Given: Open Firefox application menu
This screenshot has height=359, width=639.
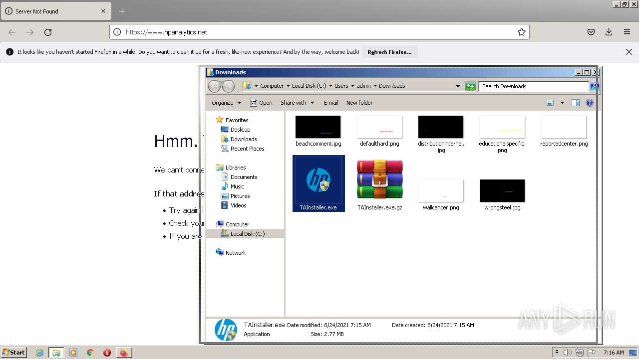Looking at the screenshot, I should point(627,32).
